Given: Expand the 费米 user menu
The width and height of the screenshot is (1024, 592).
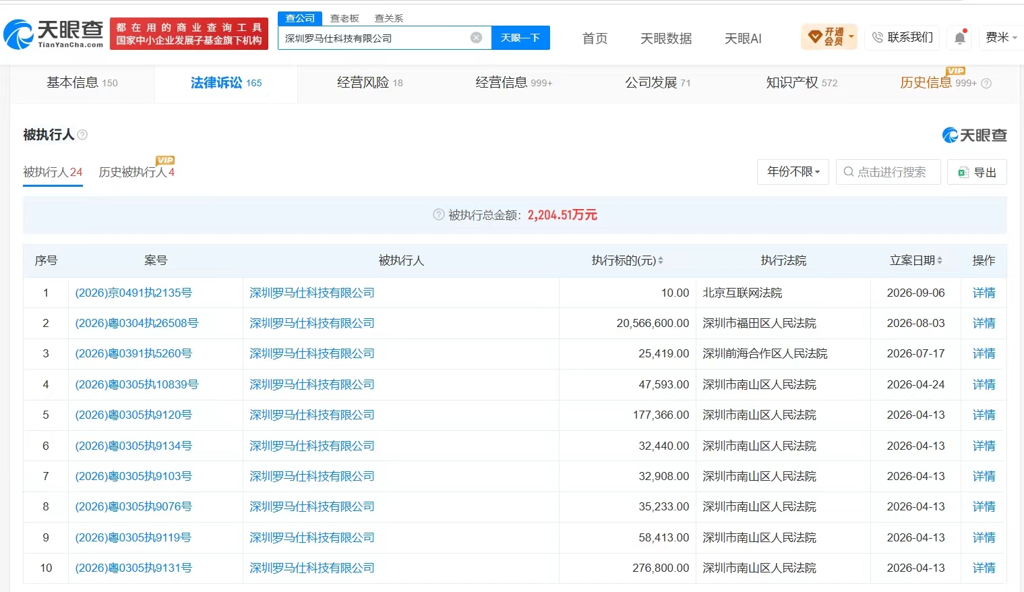Looking at the screenshot, I should pyautogui.click(x=1001, y=38).
